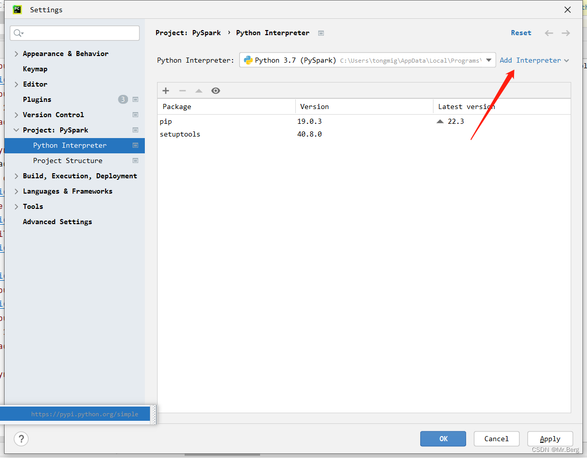Click the upgrade arrow beside 22.3
The width and height of the screenshot is (587, 458).
point(440,121)
